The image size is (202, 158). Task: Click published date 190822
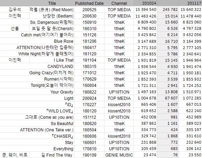89,92
